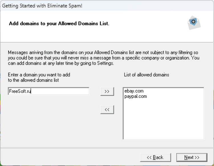Click the 'List of allowed domains' label
This screenshot has width=214, height=166.
tap(147, 75)
